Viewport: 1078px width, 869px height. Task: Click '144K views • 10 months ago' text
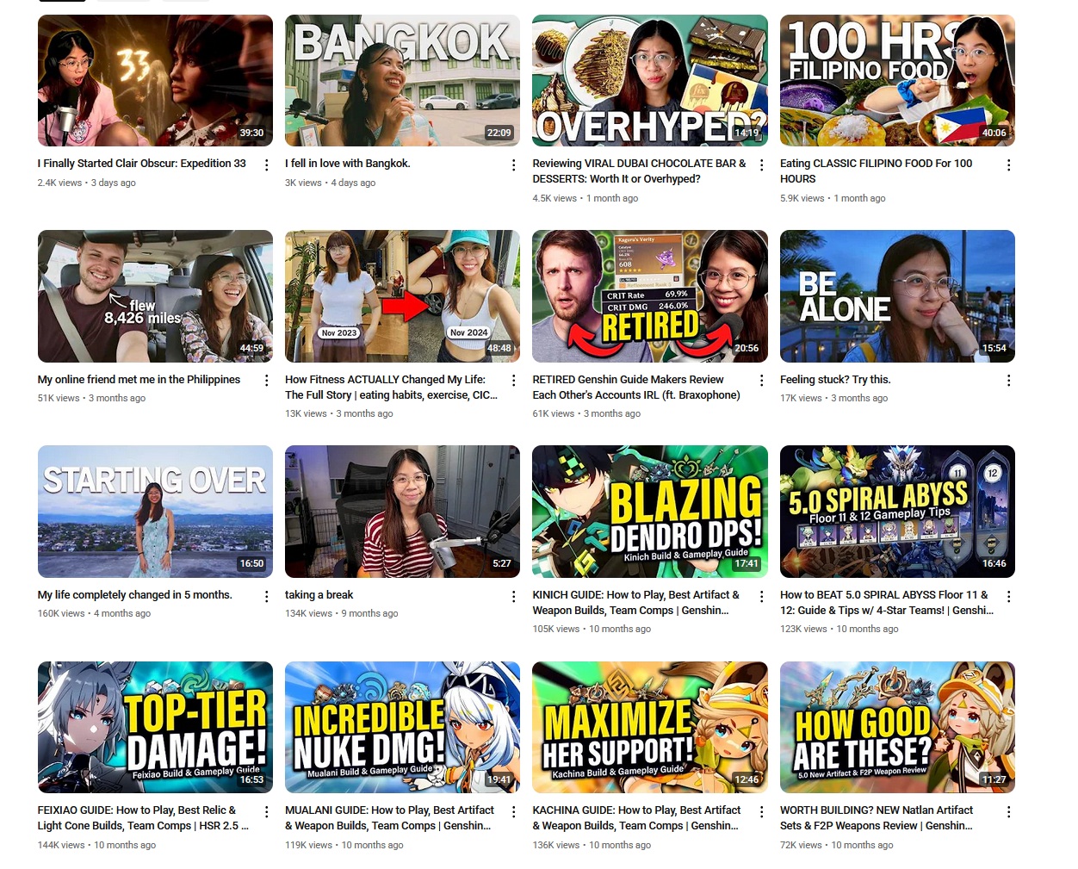96,845
